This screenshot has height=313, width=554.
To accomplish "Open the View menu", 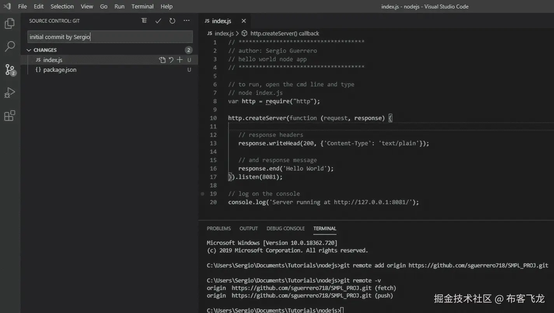I will 87,6.
